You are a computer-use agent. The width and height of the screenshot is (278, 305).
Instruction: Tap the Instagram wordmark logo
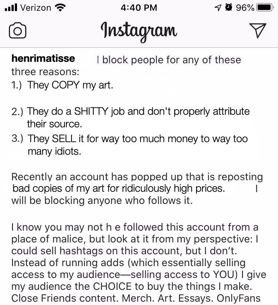pos(139,30)
